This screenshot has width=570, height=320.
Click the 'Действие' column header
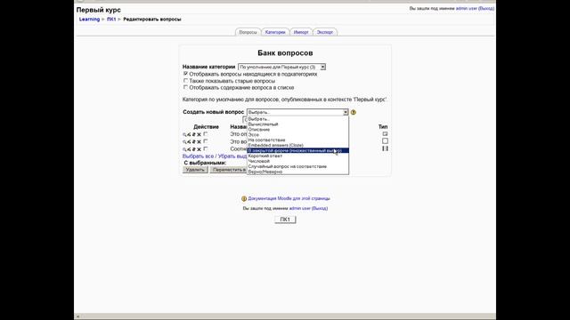tap(206, 127)
